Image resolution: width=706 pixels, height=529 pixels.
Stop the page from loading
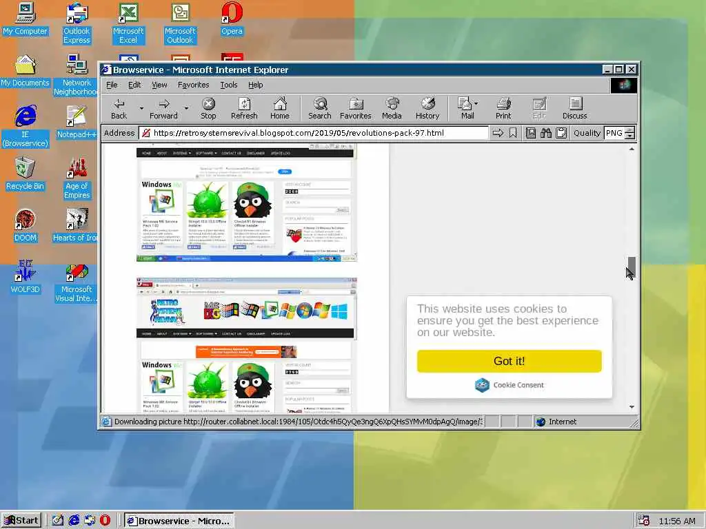pyautogui.click(x=208, y=108)
